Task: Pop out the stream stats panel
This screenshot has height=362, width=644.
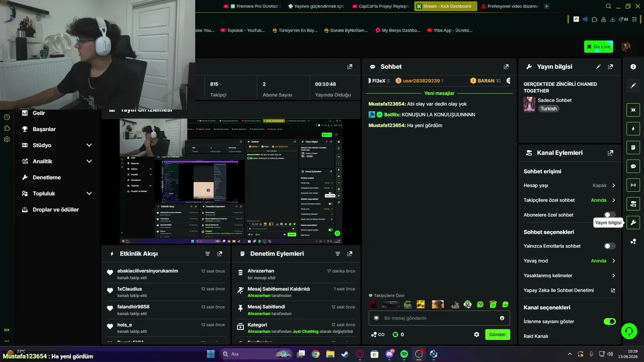Action: coord(350,67)
